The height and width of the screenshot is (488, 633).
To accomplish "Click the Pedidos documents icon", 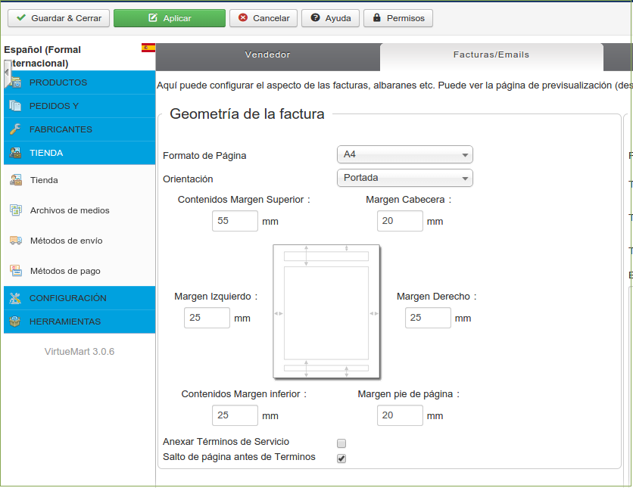I will point(15,106).
